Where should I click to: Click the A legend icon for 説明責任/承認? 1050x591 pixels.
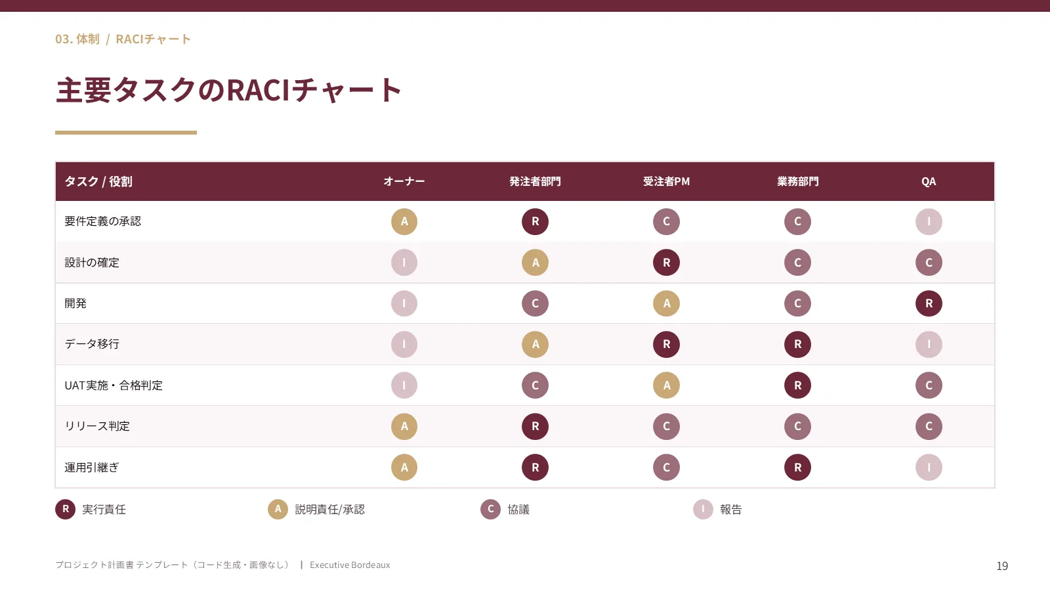[x=278, y=509]
